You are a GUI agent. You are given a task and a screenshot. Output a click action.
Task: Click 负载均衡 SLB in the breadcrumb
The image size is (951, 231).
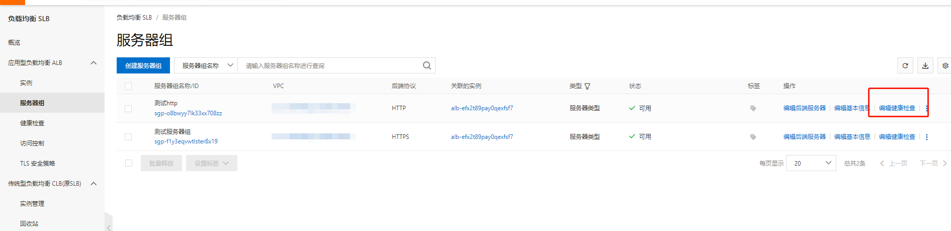pyautogui.click(x=134, y=18)
